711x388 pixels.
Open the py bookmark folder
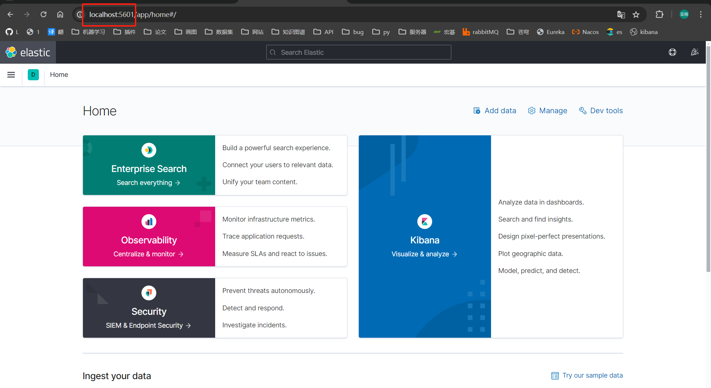click(x=381, y=32)
